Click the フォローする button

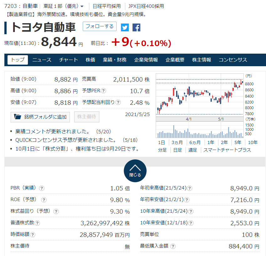click(x=100, y=26)
